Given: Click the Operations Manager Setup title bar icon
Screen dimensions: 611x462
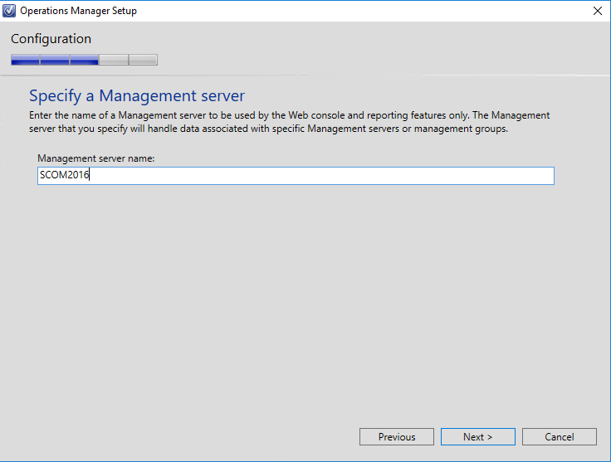Looking at the screenshot, I should (x=9, y=11).
